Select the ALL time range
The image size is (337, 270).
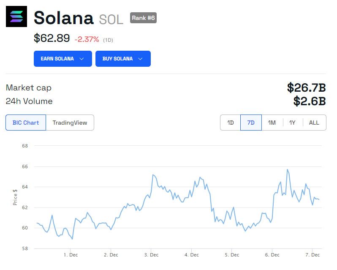pyautogui.click(x=314, y=123)
